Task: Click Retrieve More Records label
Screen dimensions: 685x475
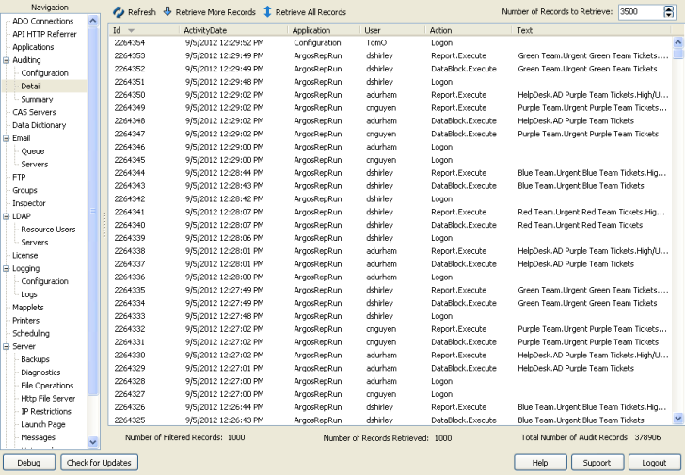Action: (215, 12)
